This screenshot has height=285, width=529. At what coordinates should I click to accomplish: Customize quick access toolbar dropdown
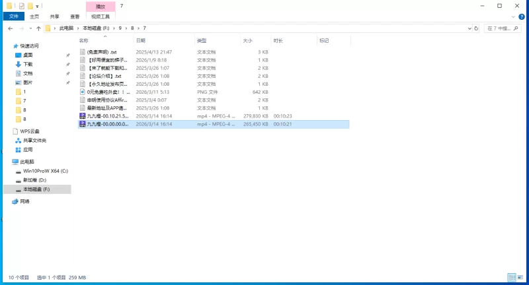pos(37,6)
